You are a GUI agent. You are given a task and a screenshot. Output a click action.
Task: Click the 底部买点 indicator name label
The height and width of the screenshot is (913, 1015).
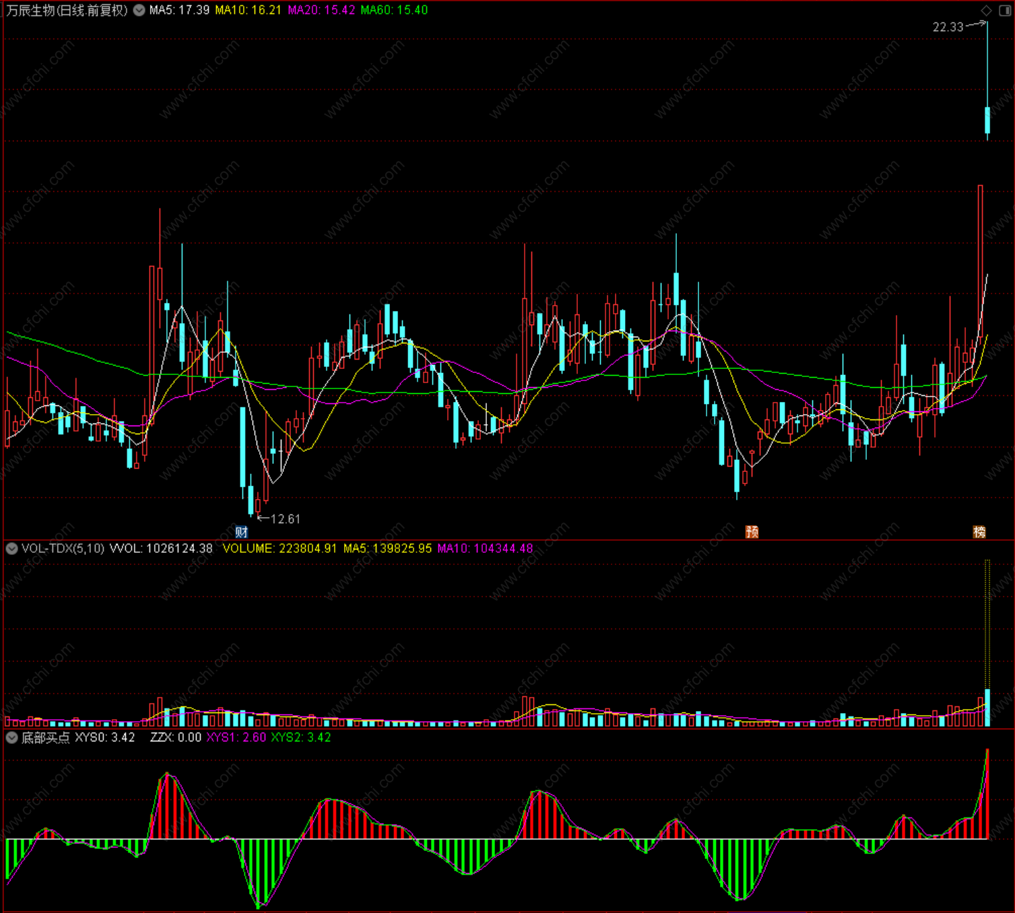click(x=45, y=738)
